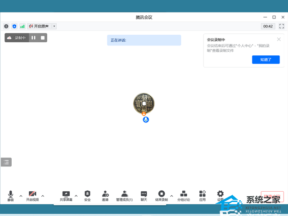Minimize the 腾讯会议 window

[x=265, y=17]
